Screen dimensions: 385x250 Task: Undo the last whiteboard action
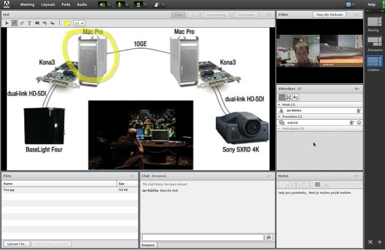point(45,23)
